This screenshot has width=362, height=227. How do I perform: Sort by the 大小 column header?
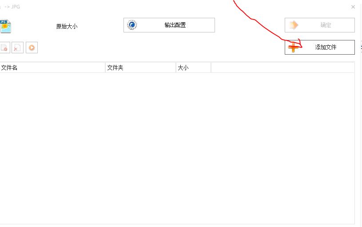[194, 68]
